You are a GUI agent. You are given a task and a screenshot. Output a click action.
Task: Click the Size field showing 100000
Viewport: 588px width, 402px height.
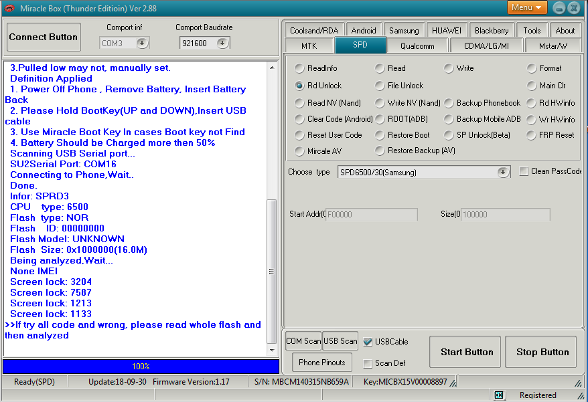coord(505,214)
